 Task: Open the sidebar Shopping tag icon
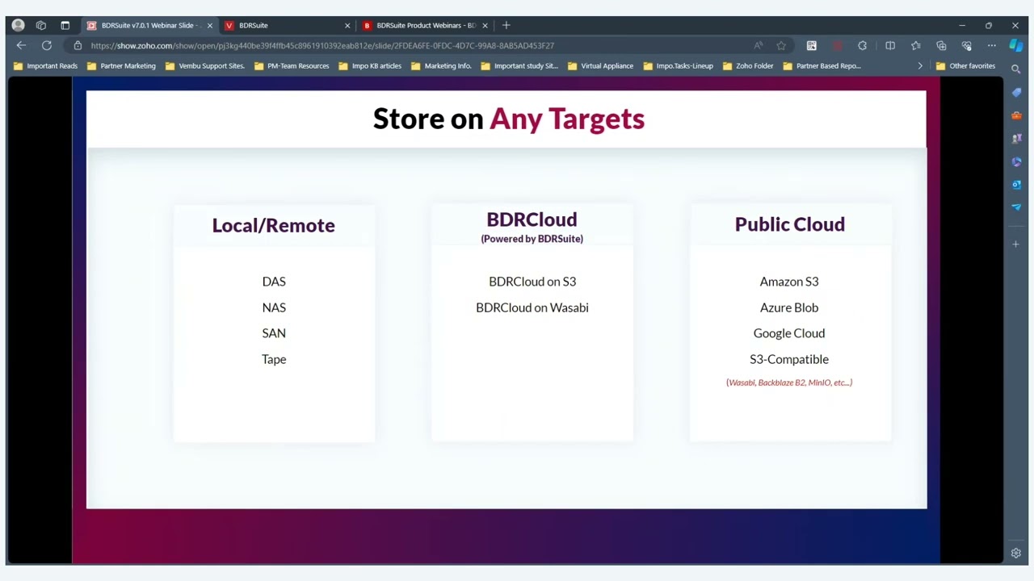coord(1016,93)
